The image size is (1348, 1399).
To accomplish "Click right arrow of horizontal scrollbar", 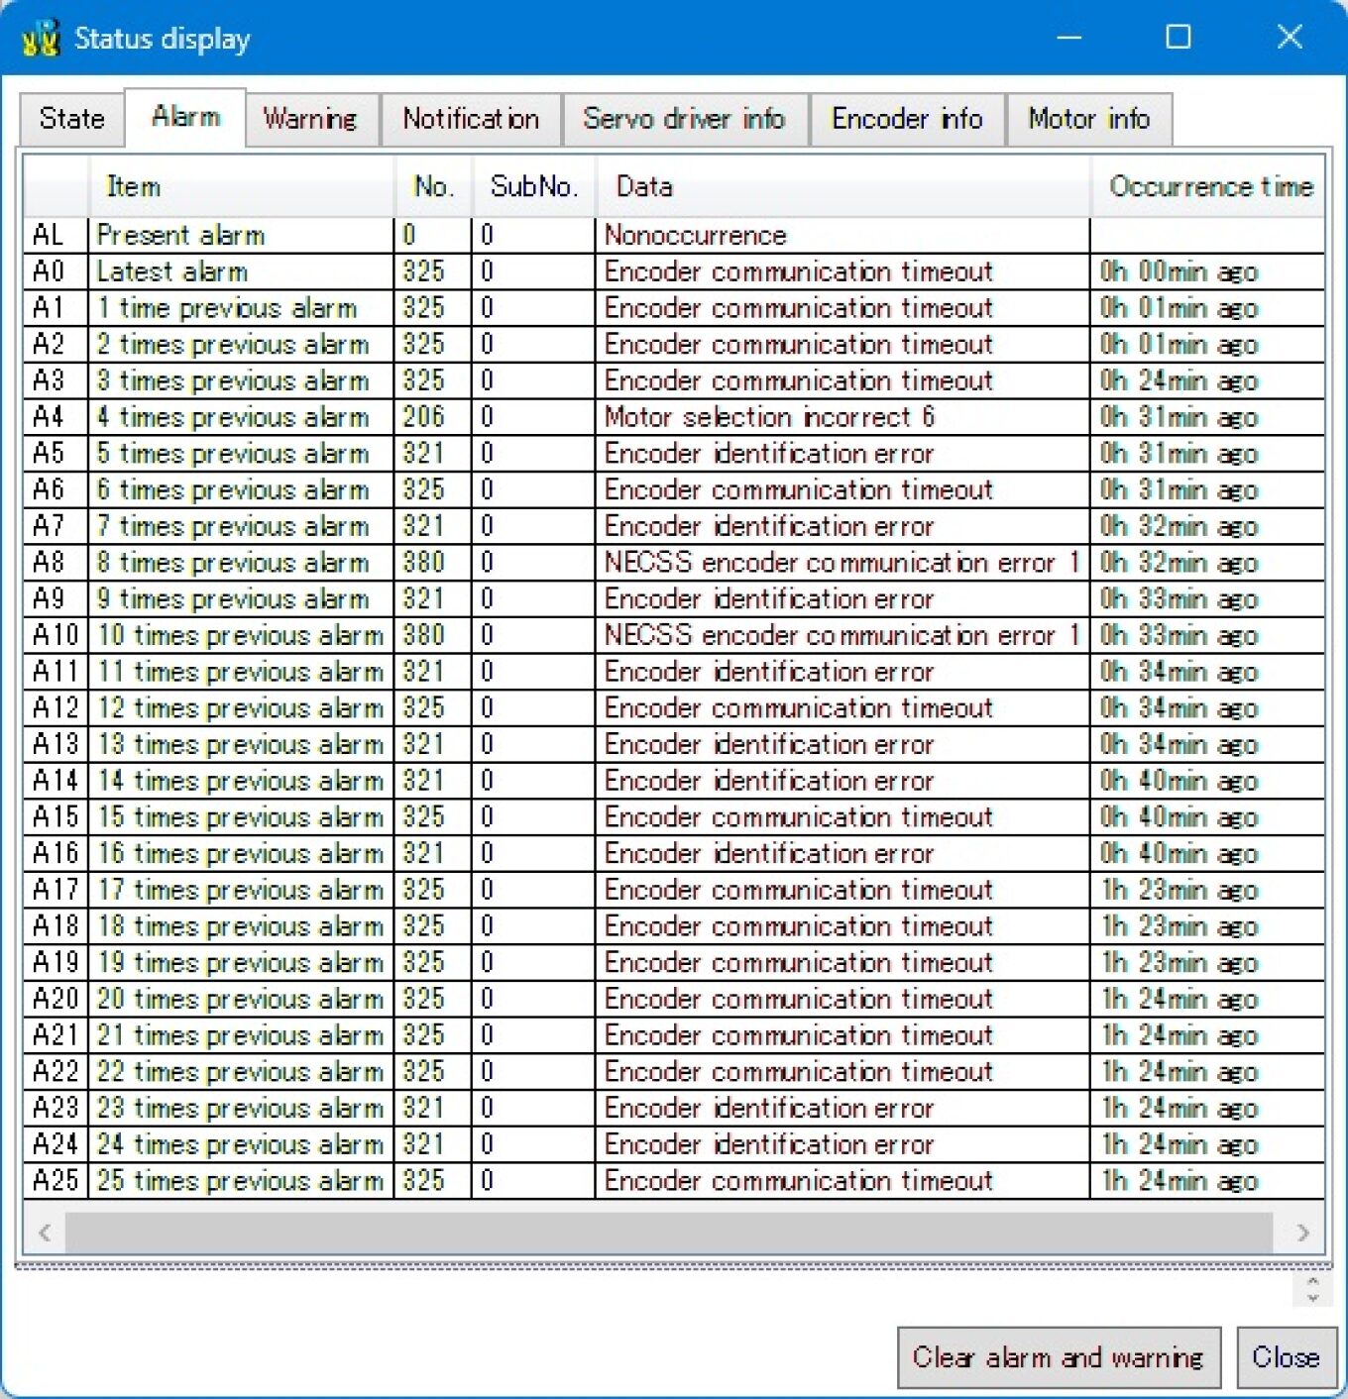I will coord(1302,1233).
